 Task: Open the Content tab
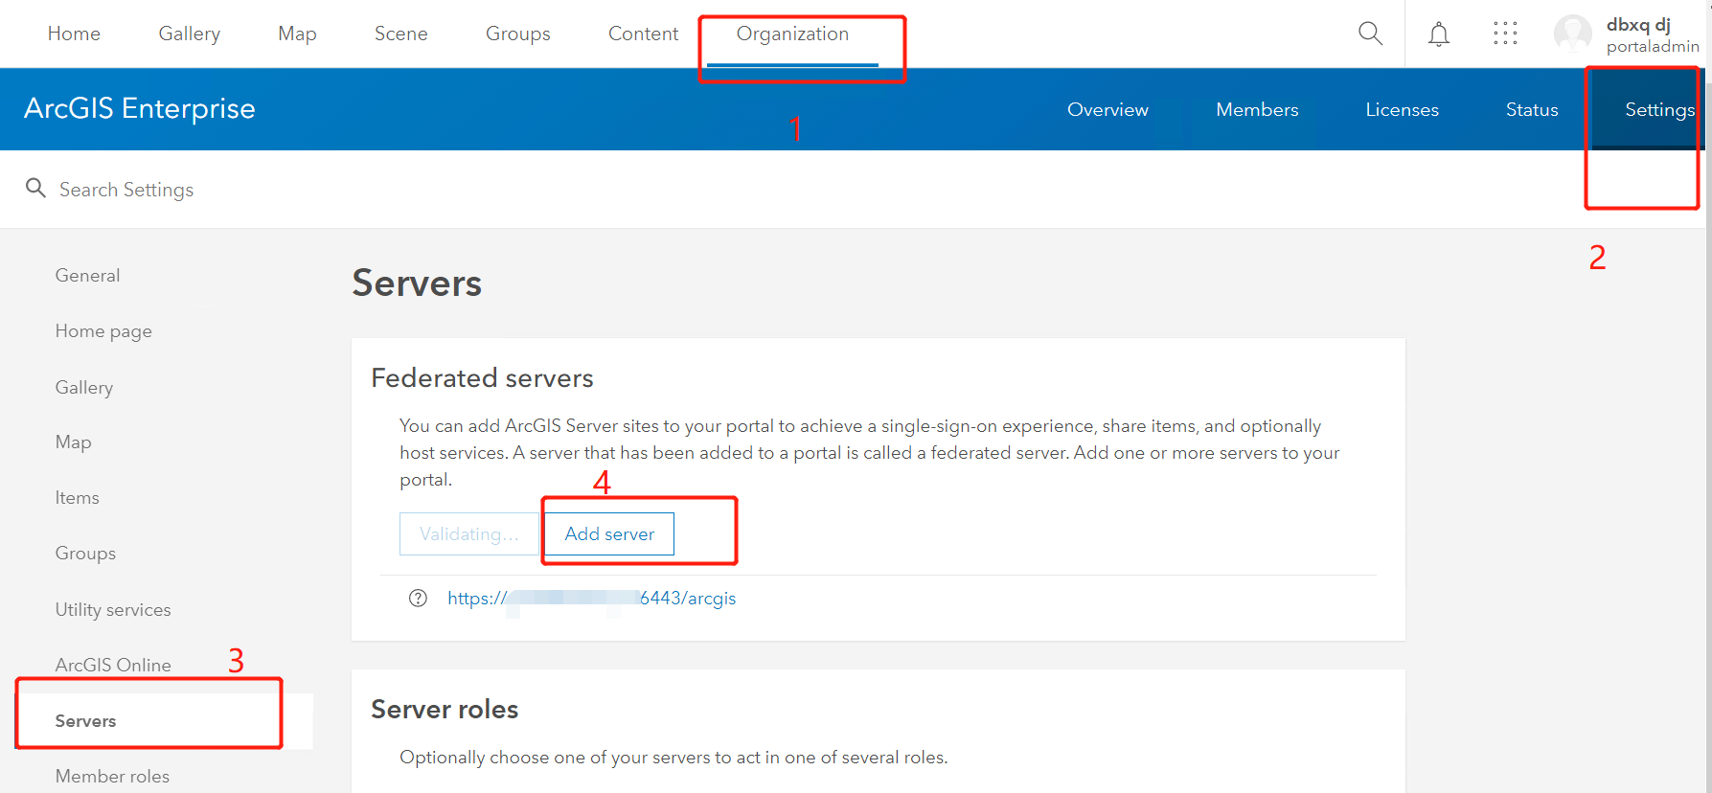pos(643,34)
